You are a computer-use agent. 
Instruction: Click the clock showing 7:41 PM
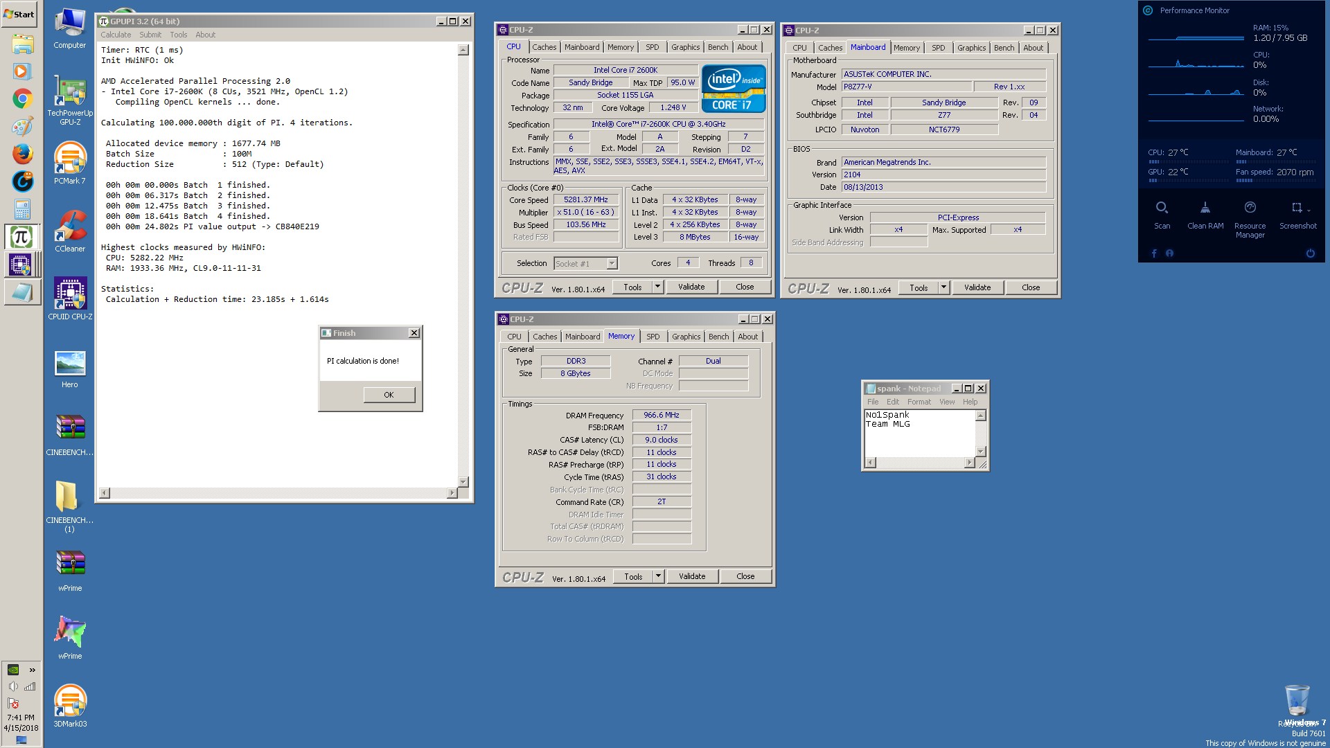[x=21, y=718]
